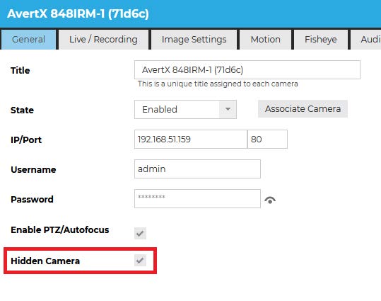Click inside the Password input field
Viewport: 381px width, 301px height.
point(197,199)
